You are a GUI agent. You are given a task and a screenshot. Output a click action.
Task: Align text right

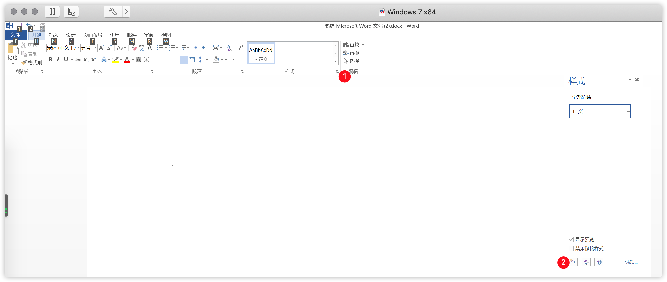tap(176, 60)
